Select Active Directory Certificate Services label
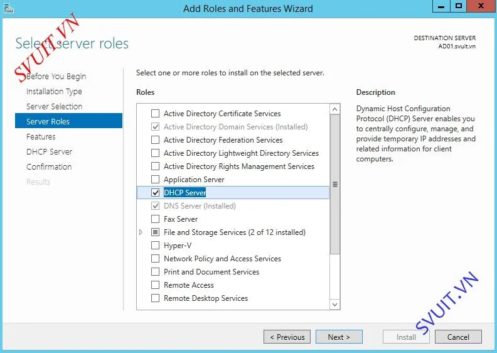 coord(222,113)
